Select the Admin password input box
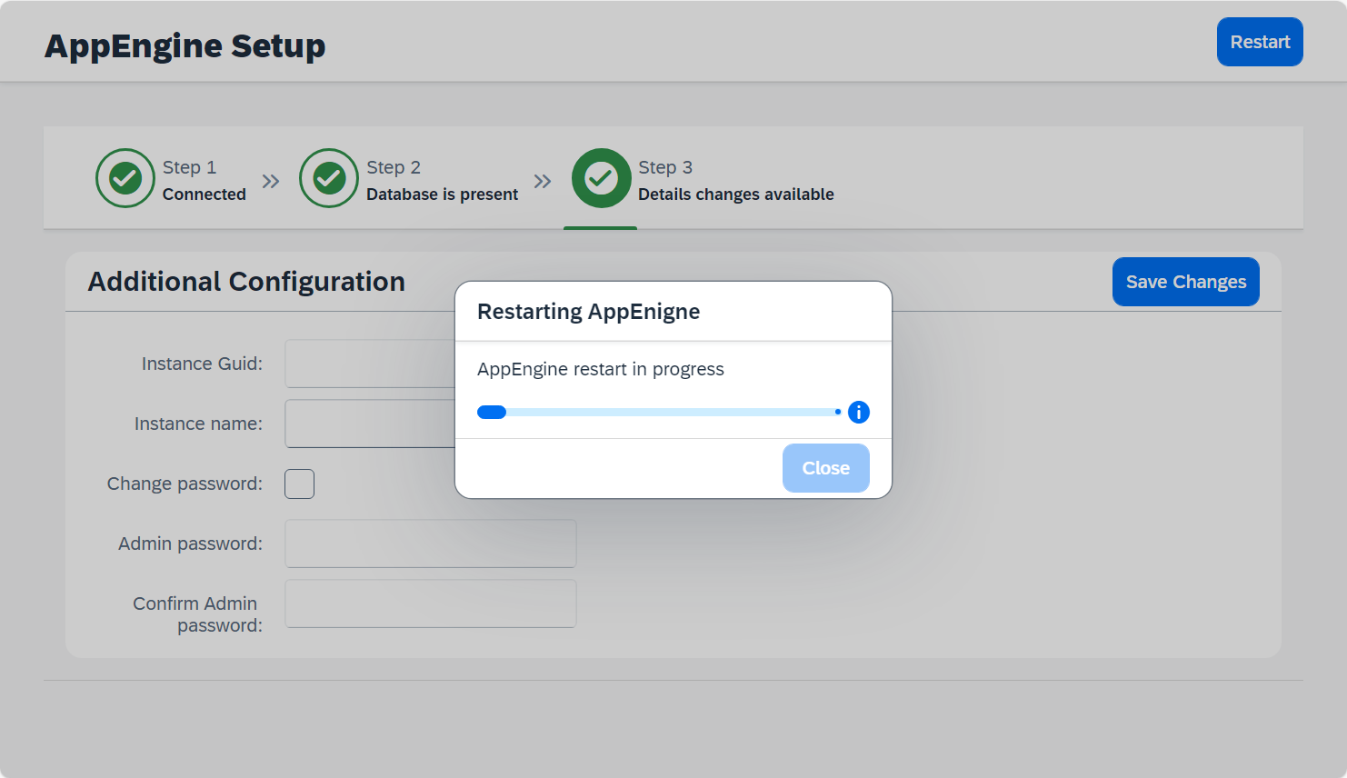Viewport: 1347px width, 778px height. [431, 544]
